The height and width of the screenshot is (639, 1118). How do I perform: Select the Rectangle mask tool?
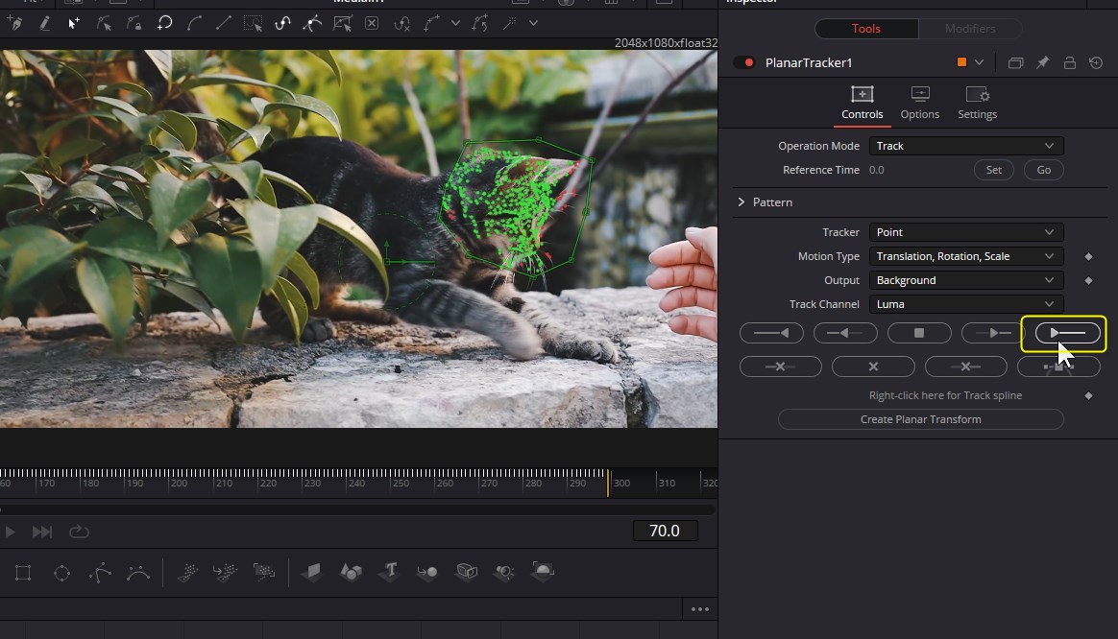tap(23, 573)
